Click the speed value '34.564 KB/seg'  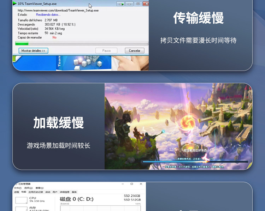click(54, 29)
